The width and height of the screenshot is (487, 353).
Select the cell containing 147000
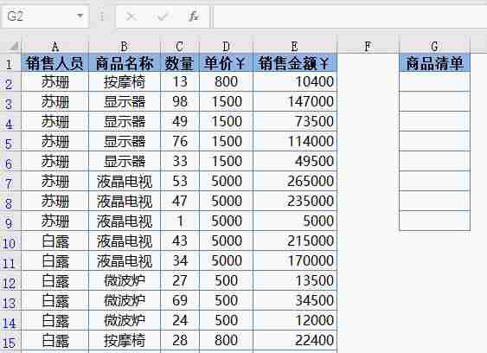point(295,101)
